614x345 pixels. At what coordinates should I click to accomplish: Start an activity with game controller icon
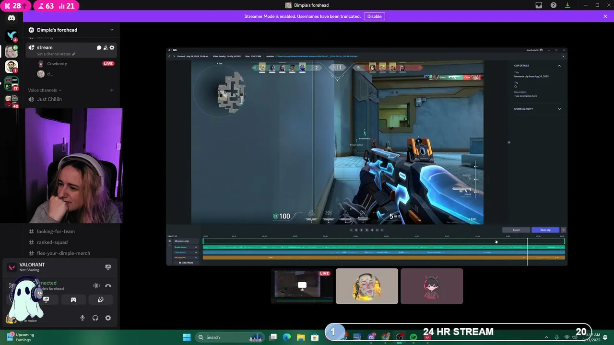coord(73,299)
